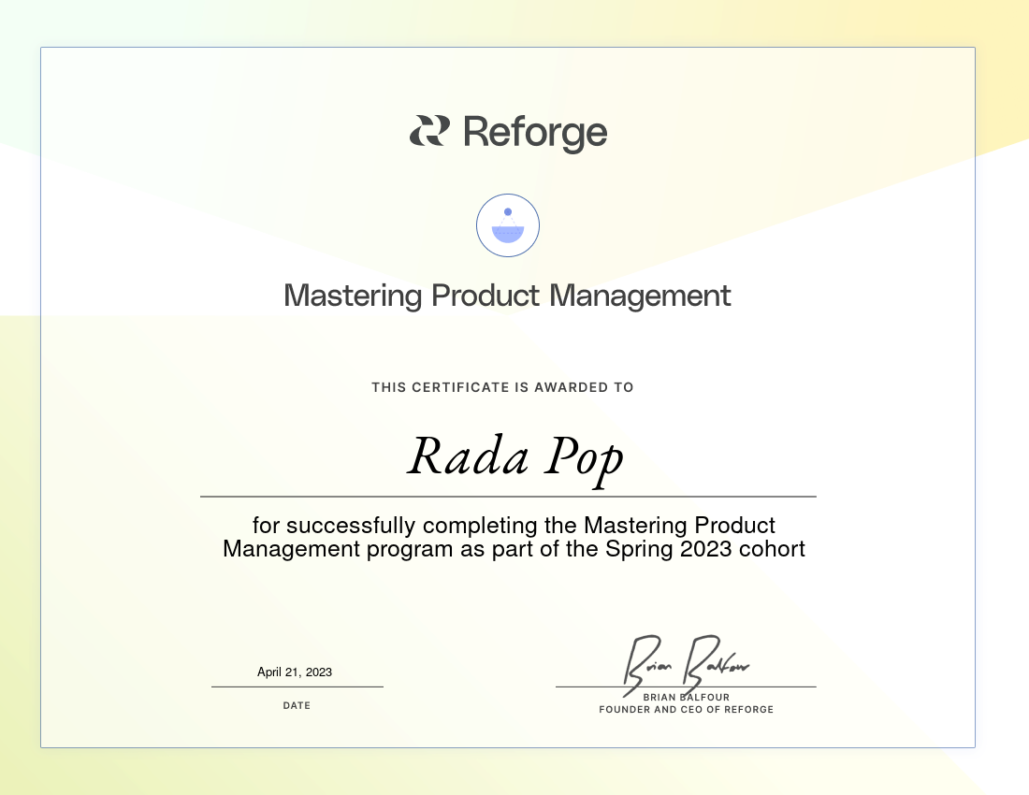Click the Mastering Product Management heading

click(x=507, y=296)
